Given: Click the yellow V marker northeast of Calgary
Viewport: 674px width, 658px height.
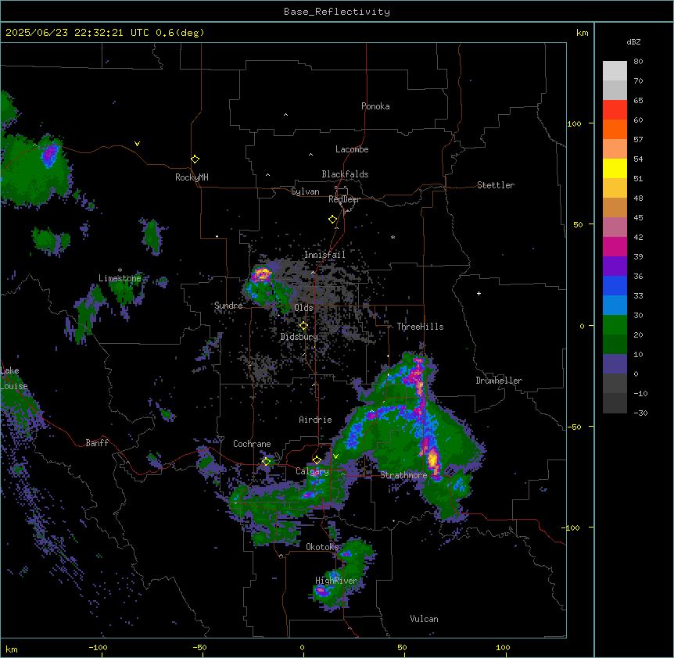Looking at the screenshot, I should pos(335,456).
